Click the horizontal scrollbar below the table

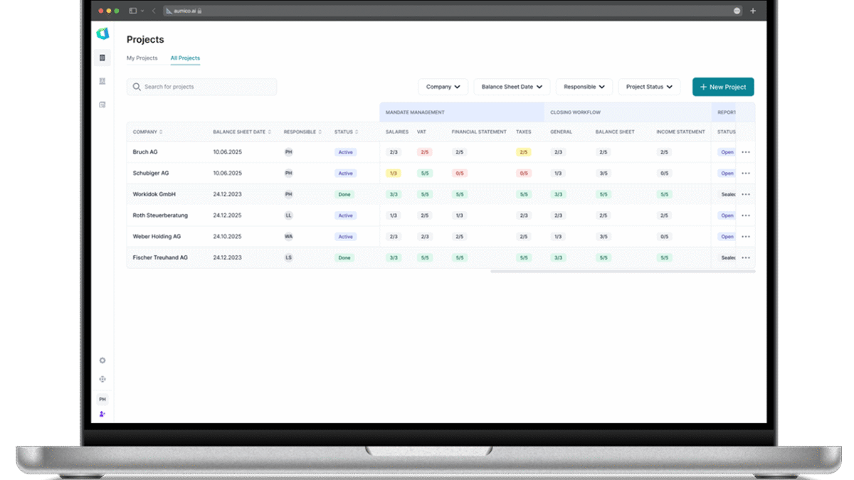click(x=622, y=271)
